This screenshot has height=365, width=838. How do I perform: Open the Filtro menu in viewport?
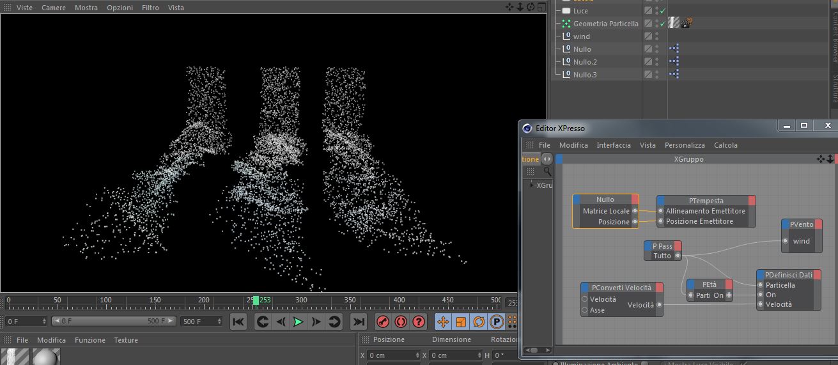pos(150,8)
